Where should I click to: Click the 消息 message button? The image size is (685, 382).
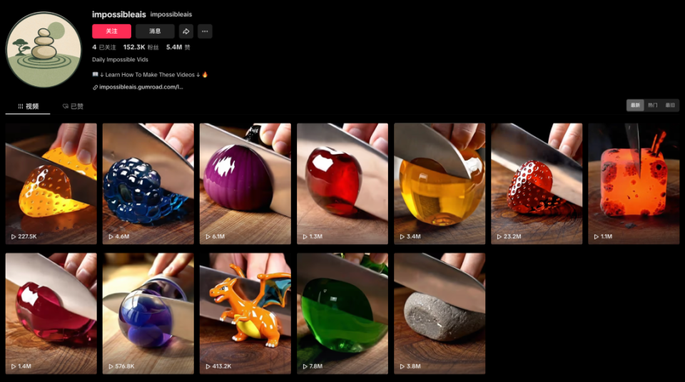tap(155, 31)
